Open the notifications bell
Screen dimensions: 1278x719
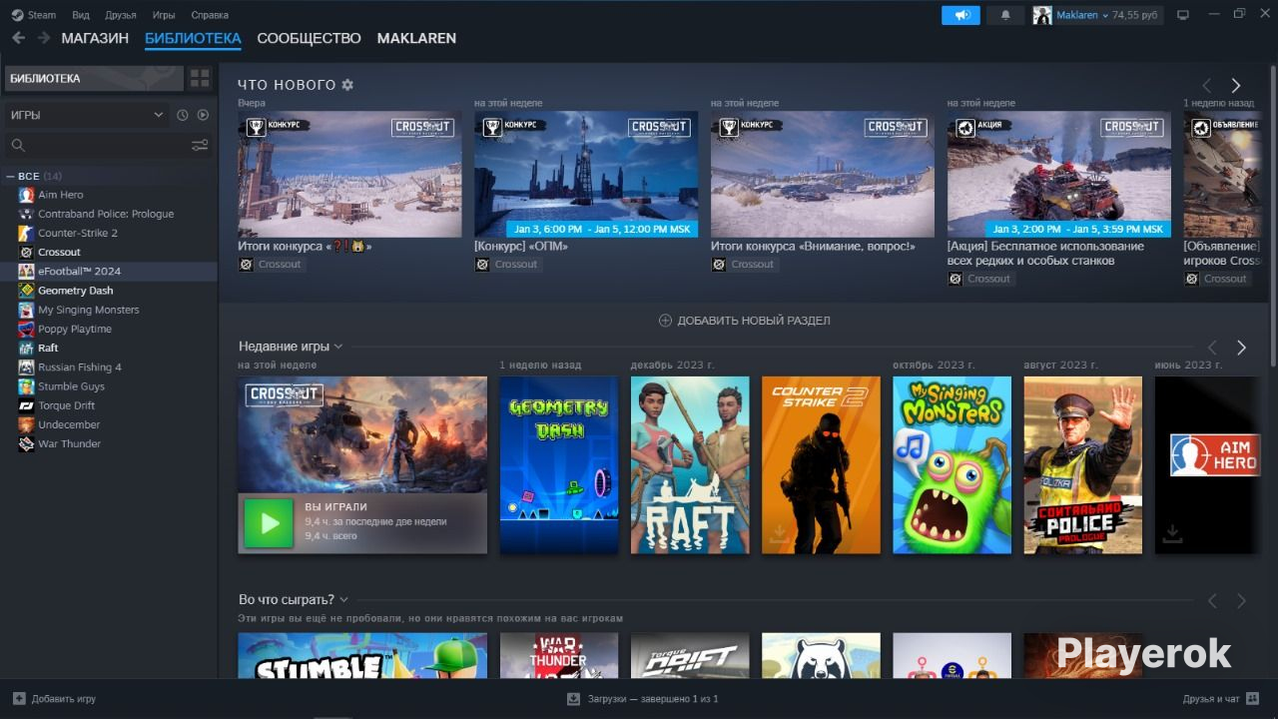click(x=1005, y=15)
